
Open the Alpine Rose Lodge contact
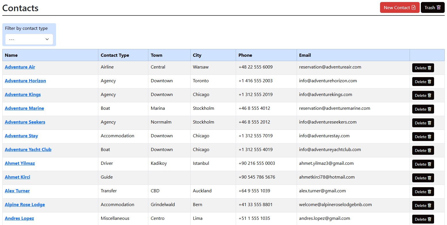(x=25, y=205)
